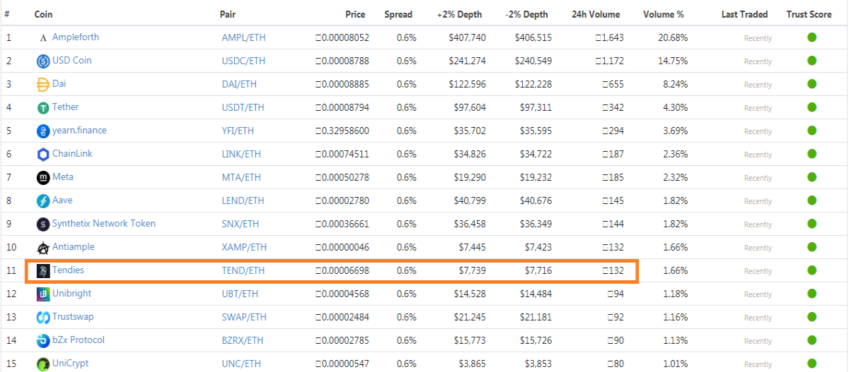Click the Antiample logo icon

point(43,248)
